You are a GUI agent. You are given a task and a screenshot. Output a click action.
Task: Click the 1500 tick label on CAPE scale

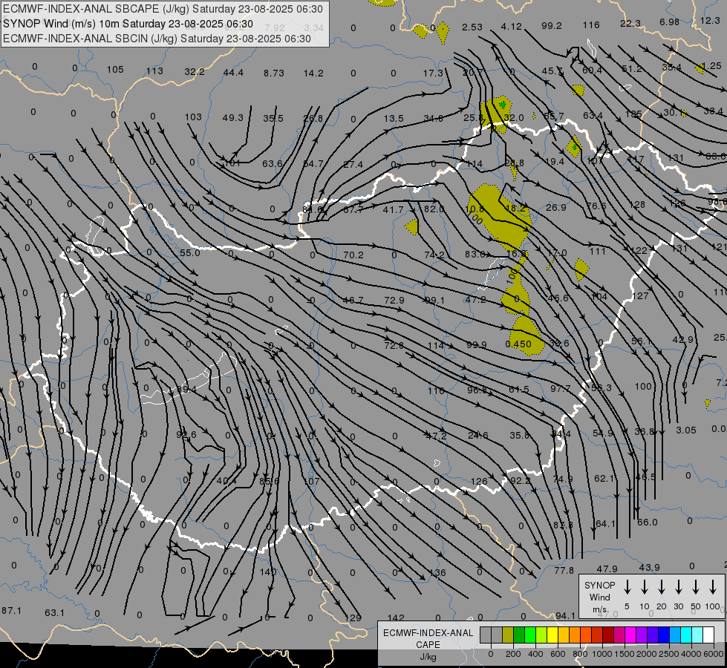click(x=625, y=654)
